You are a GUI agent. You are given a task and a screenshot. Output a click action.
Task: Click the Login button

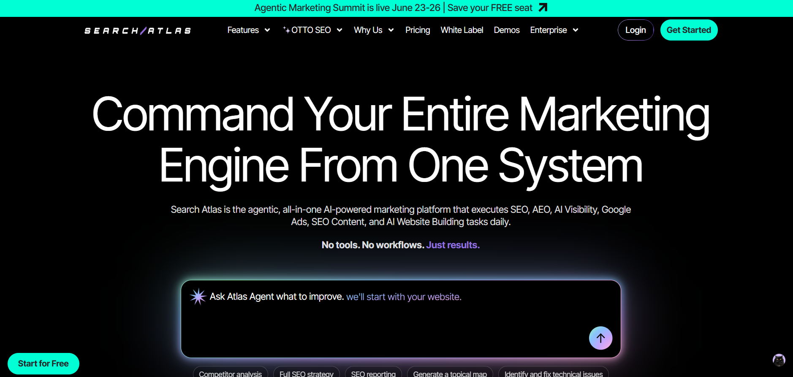tap(635, 30)
